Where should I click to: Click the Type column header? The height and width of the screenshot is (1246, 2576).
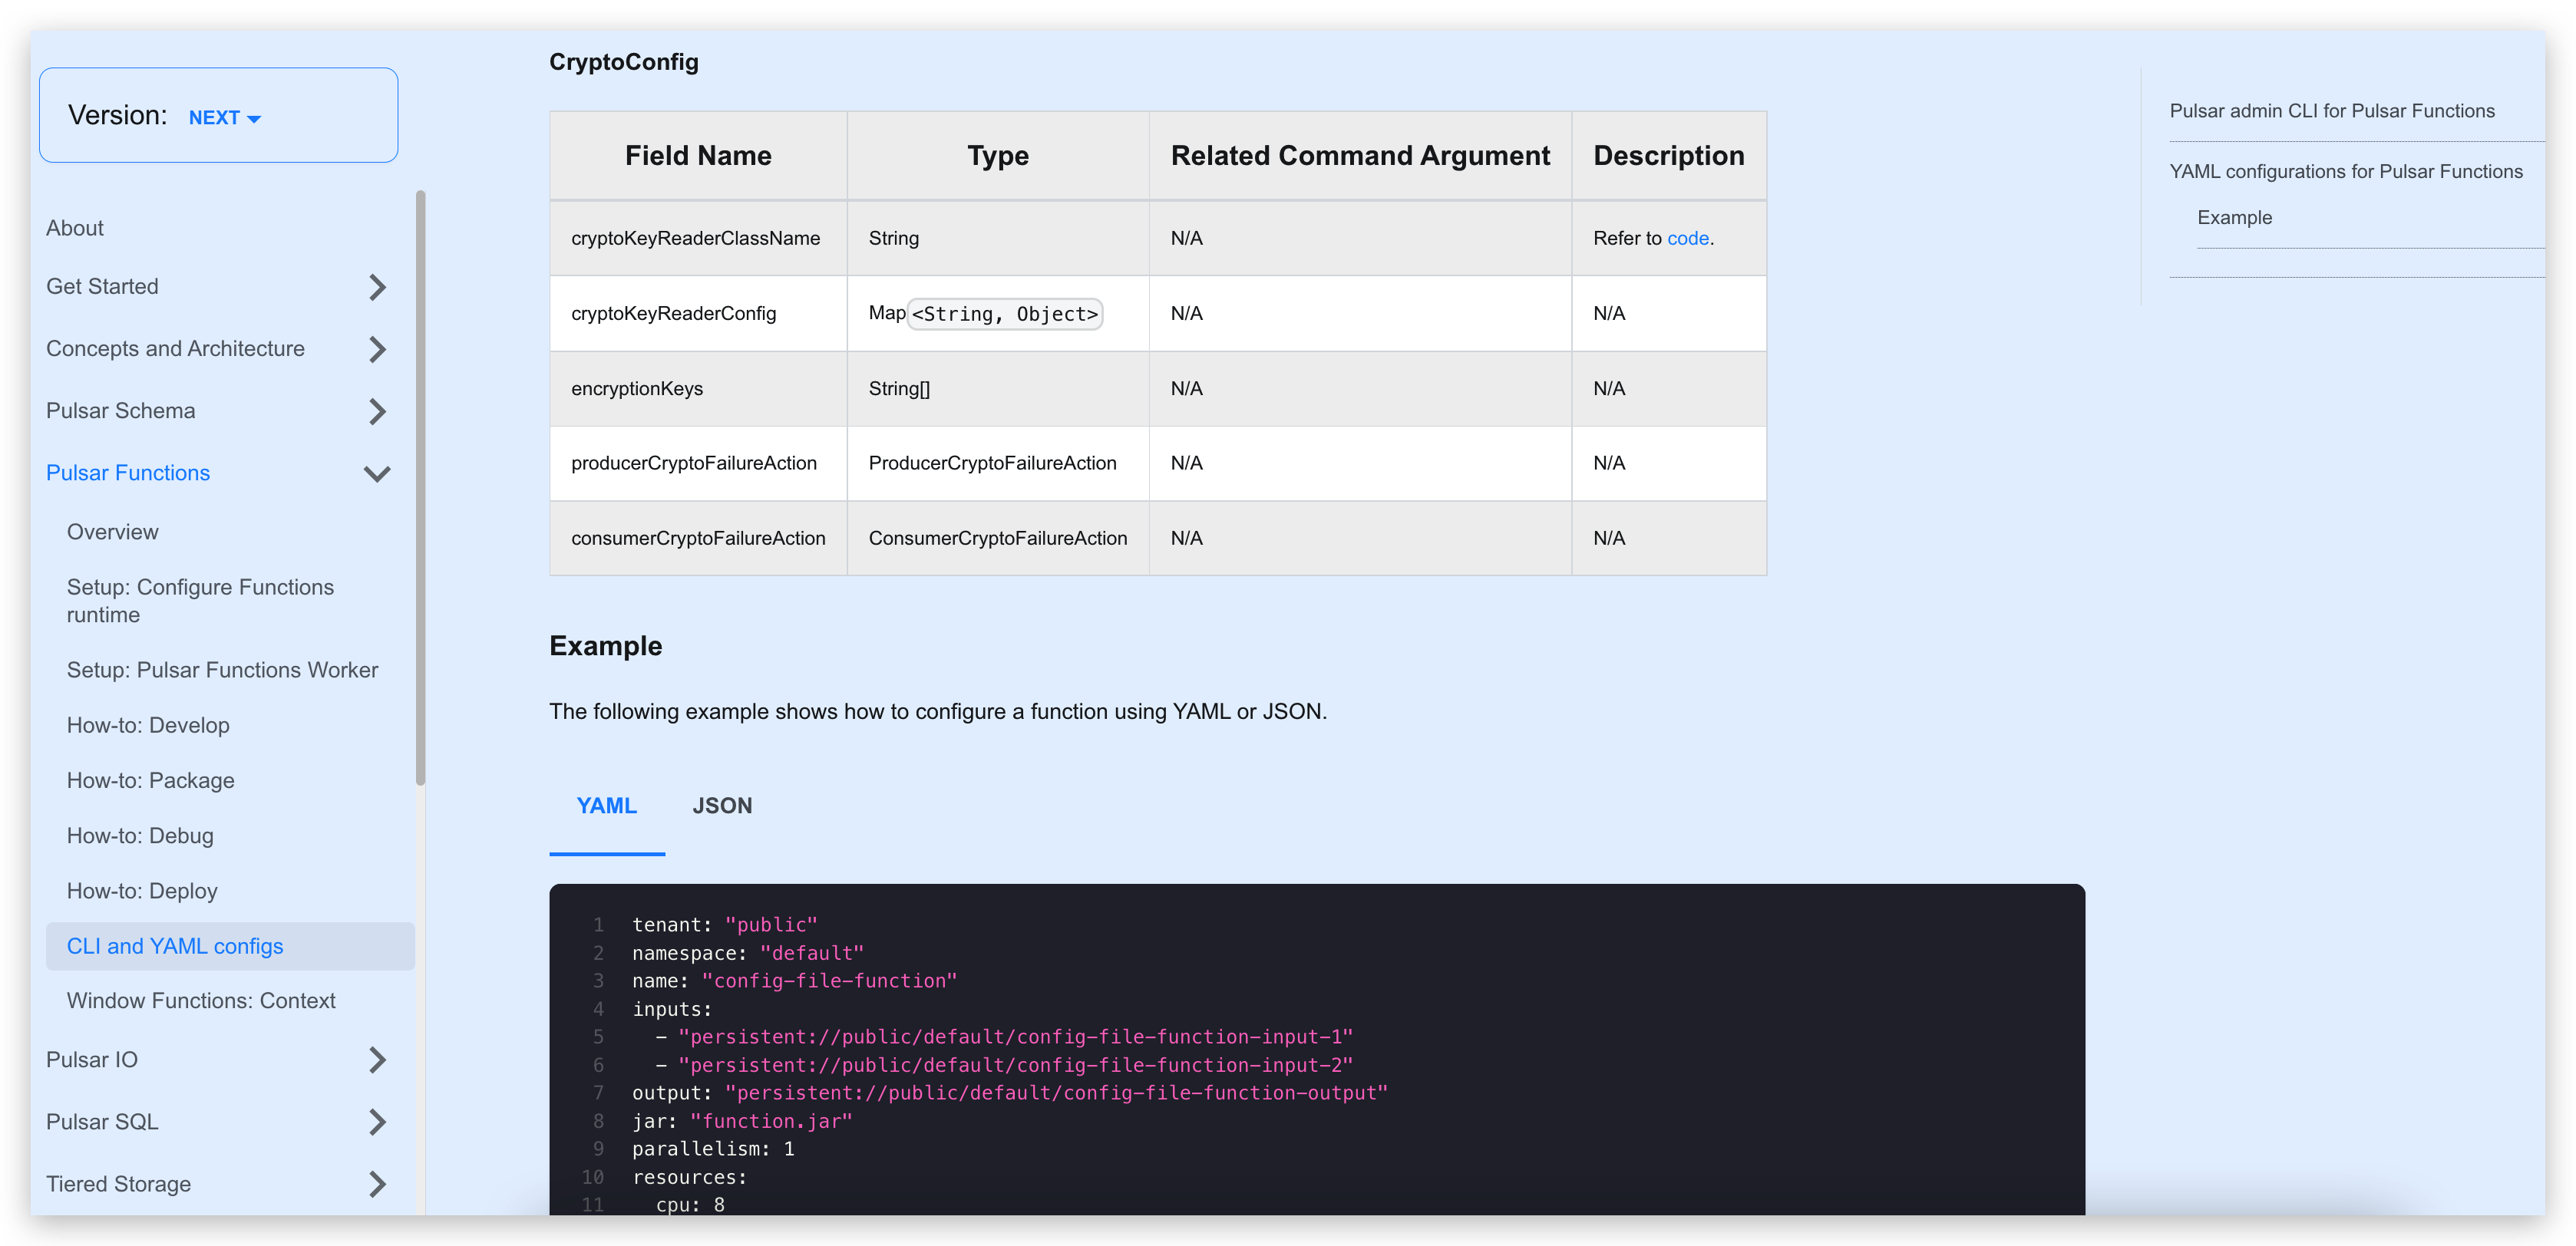pyautogui.click(x=998, y=156)
